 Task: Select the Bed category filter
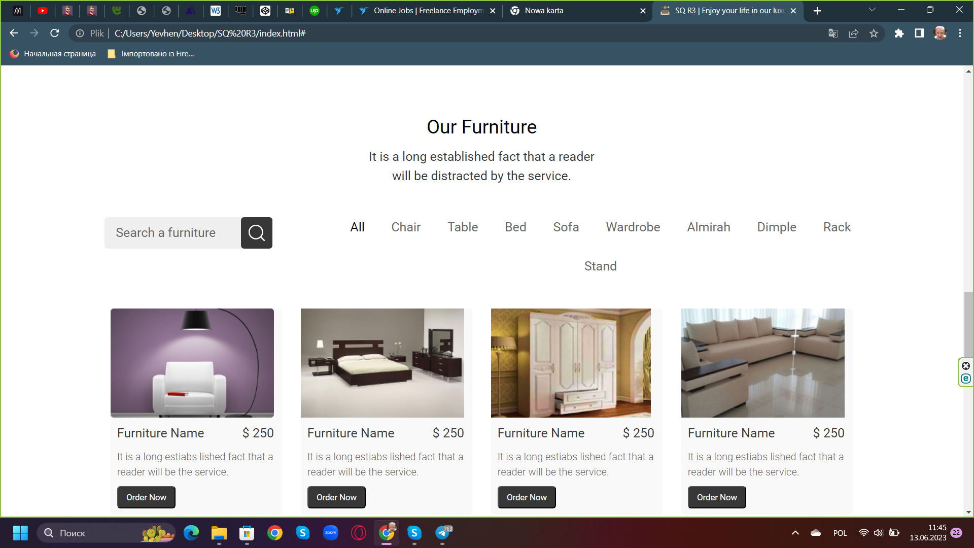coord(515,227)
